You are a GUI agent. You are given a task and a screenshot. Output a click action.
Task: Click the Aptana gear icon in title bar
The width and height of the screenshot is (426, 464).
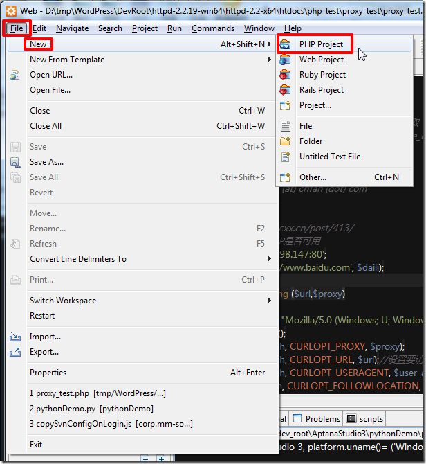tap(11, 11)
